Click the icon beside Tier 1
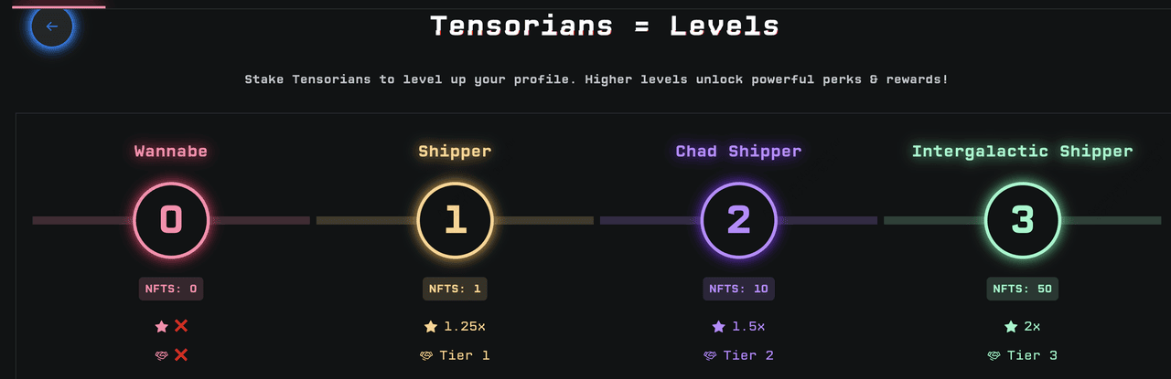 [x=425, y=355]
